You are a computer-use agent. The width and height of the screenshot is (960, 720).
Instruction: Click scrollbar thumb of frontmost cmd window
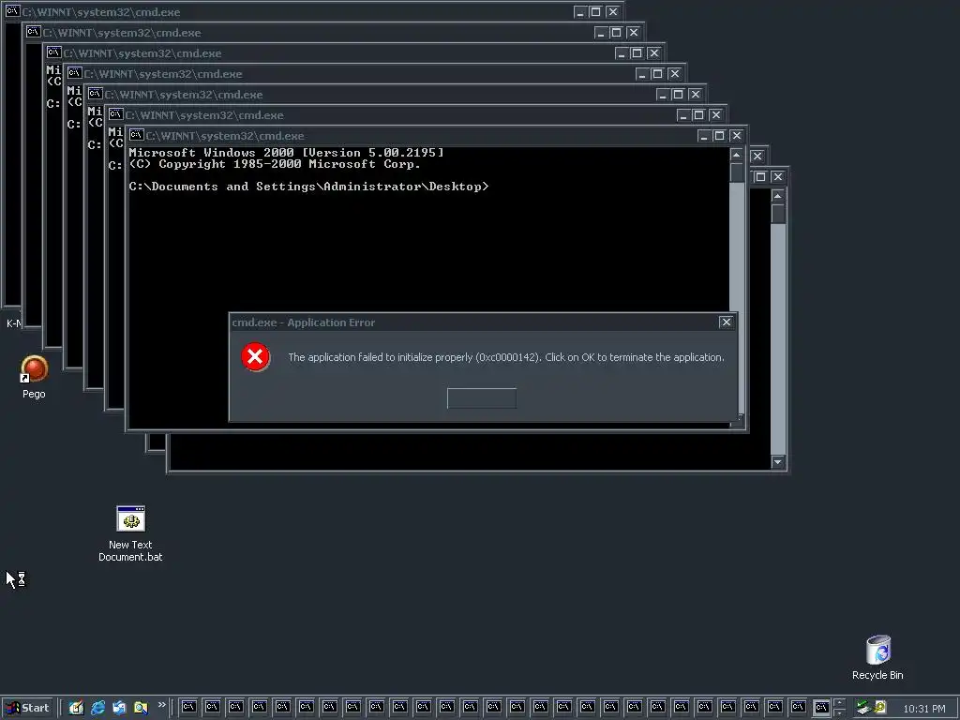point(737,172)
